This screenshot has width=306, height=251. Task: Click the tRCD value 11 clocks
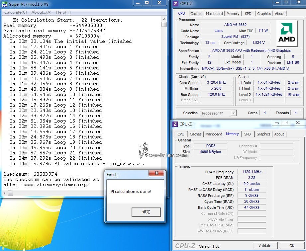(x=252, y=190)
